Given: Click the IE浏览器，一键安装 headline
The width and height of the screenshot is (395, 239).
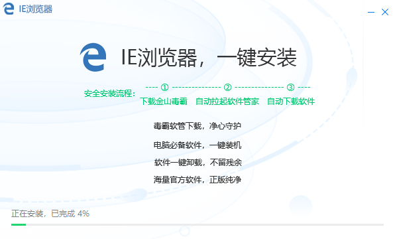Looking at the screenshot, I should click(x=209, y=58).
